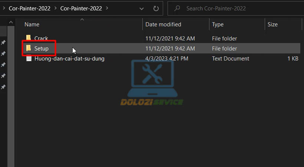Click the second Cor-Painter-2022 breadcrumb

[x=81, y=8]
